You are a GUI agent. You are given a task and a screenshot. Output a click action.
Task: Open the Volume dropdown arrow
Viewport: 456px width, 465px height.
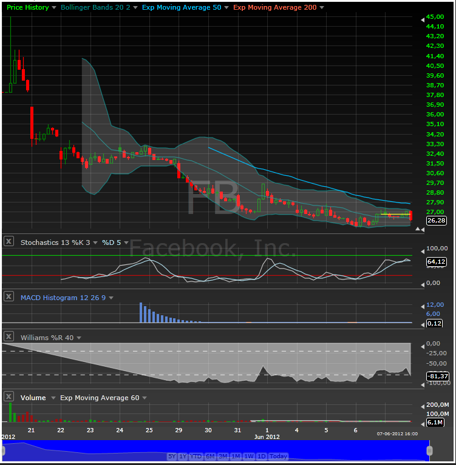click(53, 398)
